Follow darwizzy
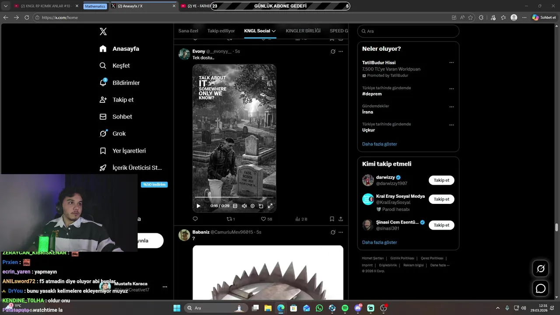 [441, 180]
